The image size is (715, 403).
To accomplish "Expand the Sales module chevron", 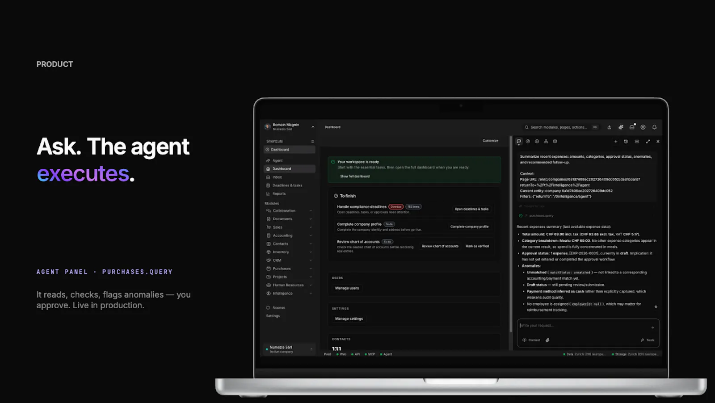I will (311, 227).
